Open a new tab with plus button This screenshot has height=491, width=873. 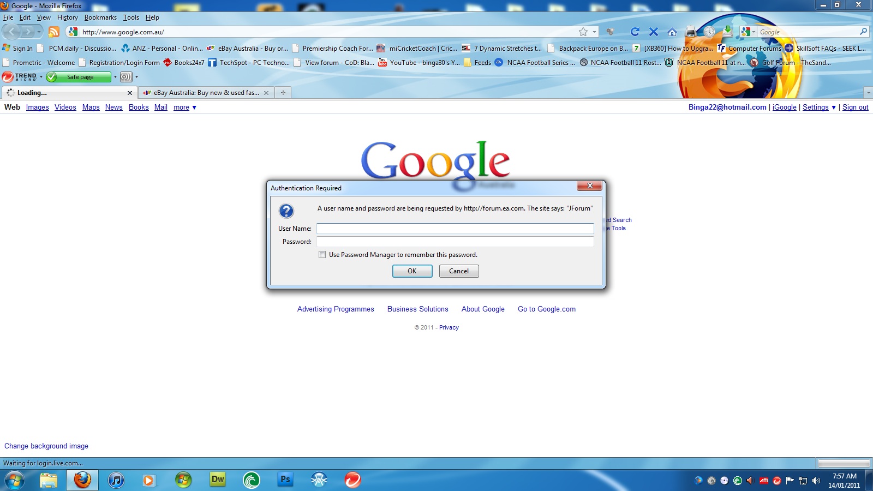click(283, 93)
